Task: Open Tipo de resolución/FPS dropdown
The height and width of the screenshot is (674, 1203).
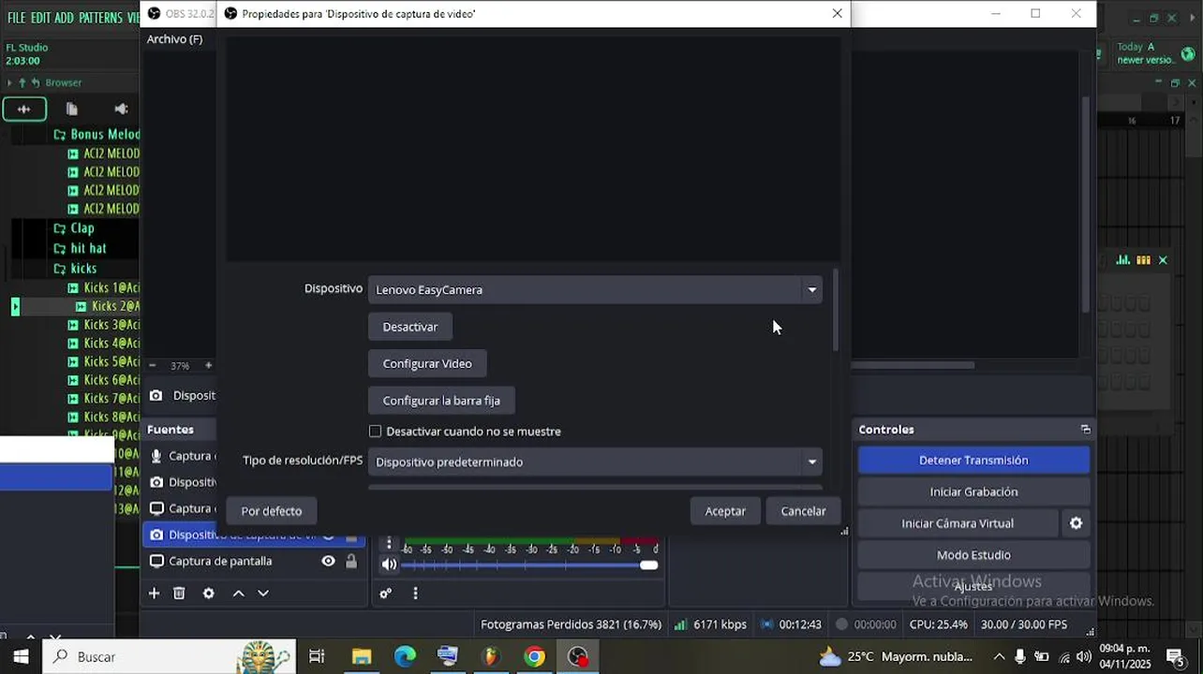Action: tap(595, 462)
